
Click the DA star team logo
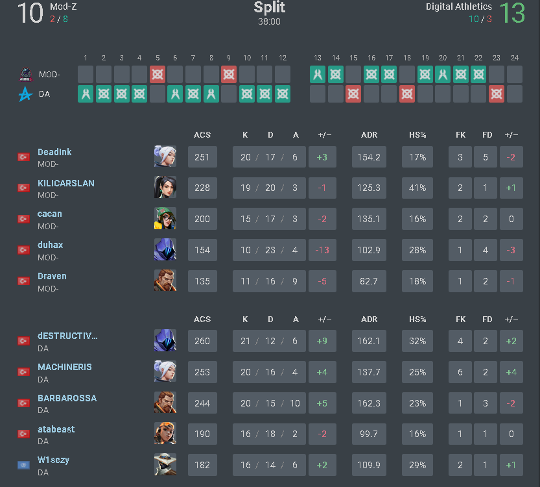tap(25, 94)
